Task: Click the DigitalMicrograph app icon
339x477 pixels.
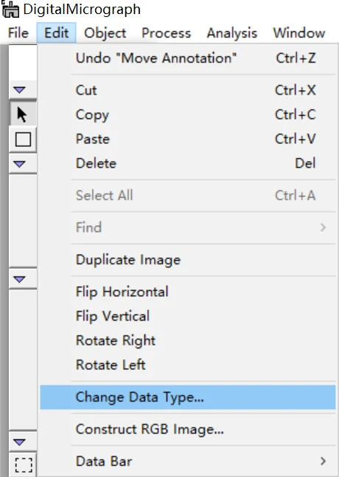Action: 10,9
